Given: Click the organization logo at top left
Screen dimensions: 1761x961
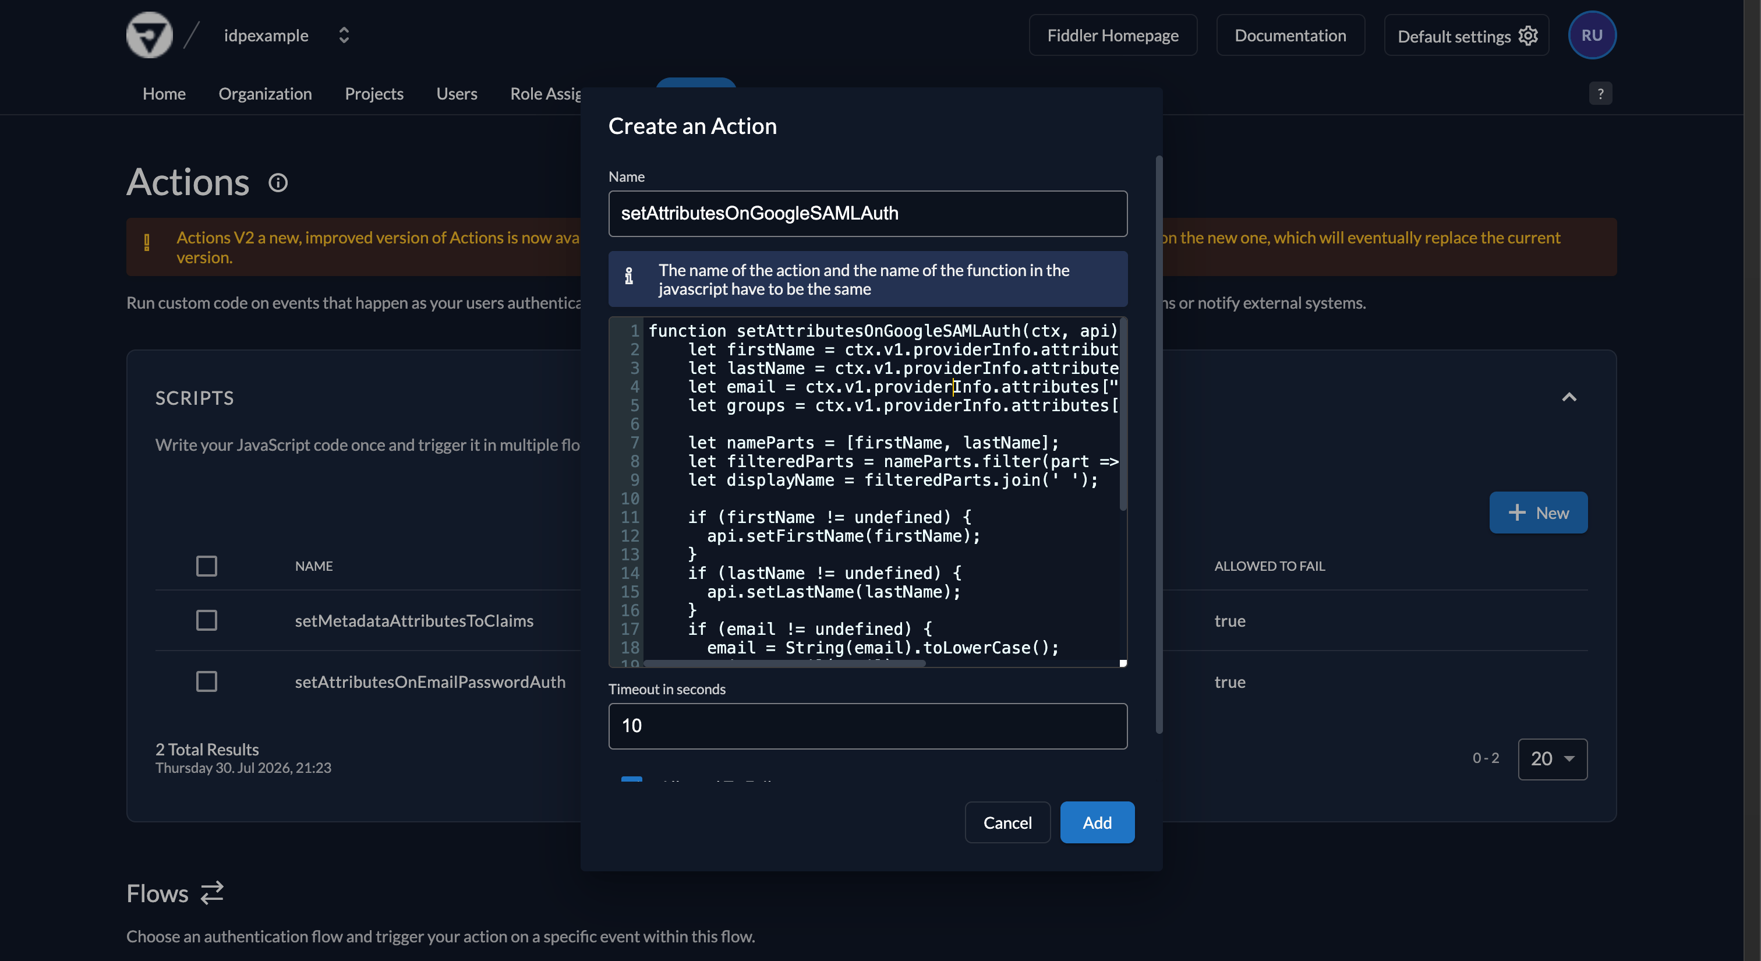Looking at the screenshot, I should pos(149,35).
